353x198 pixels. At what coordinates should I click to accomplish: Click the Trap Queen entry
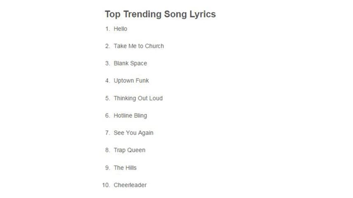[129, 150]
